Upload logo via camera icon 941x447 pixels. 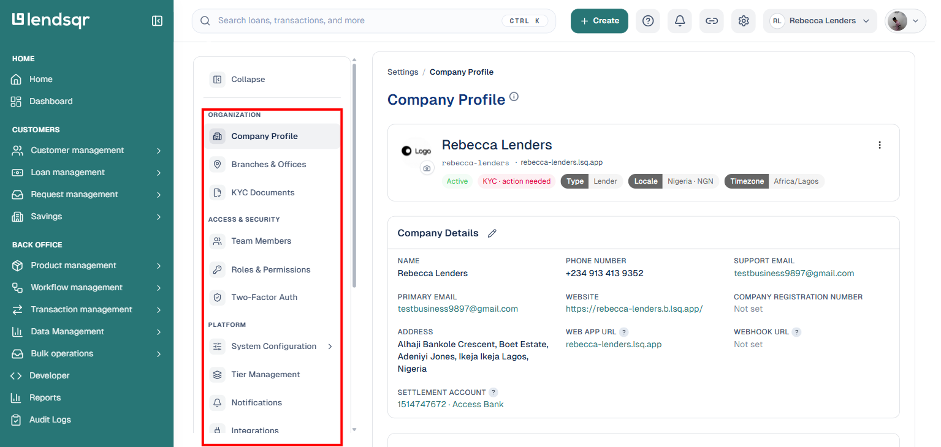point(427,168)
